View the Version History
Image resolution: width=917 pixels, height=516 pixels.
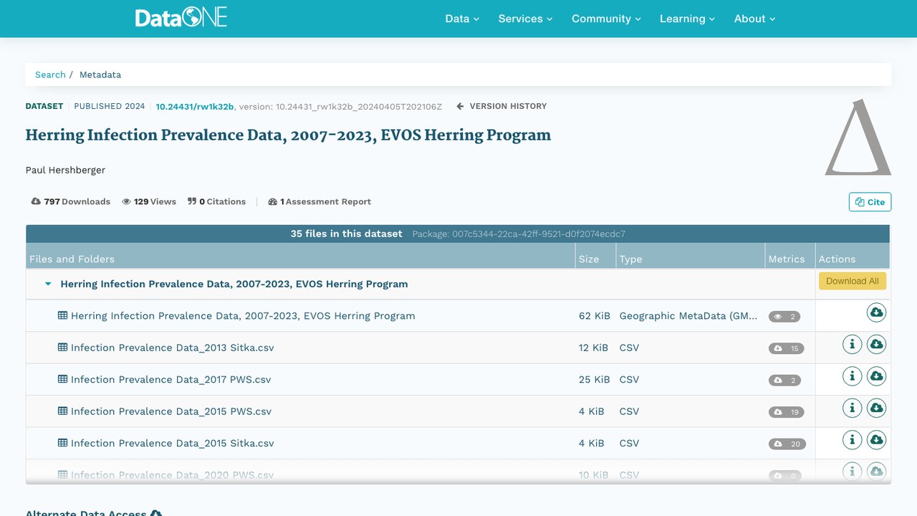[x=501, y=106]
